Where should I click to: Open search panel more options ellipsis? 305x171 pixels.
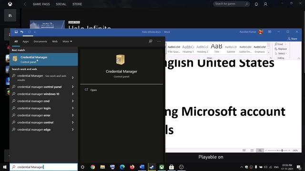point(159,41)
